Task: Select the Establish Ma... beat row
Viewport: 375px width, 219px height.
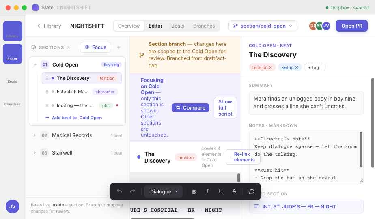Action: pos(82,92)
